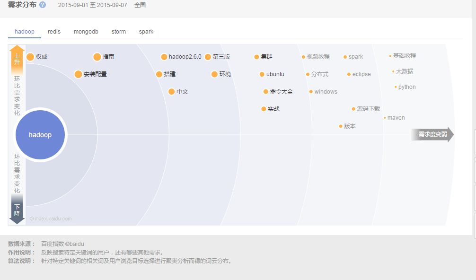Click the tiny dot beside 基础教程
Screen dimensions: 476x280
(390, 56)
